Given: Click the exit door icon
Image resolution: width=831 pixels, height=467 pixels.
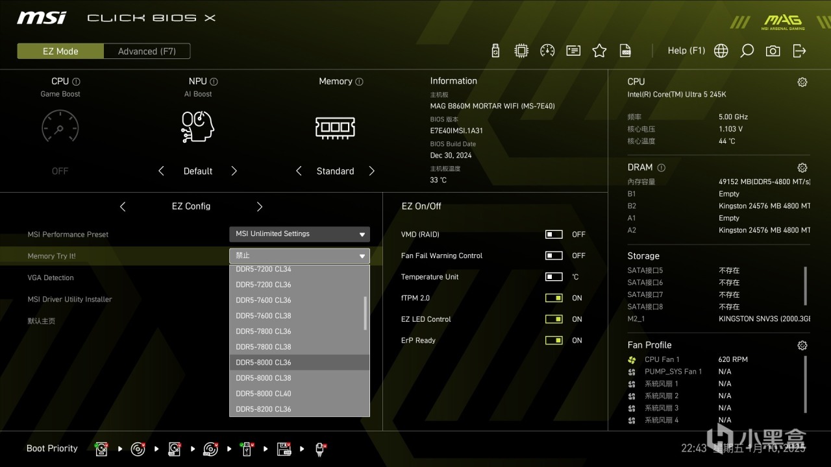Looking at the screenshot, I should tap(799, 51).
